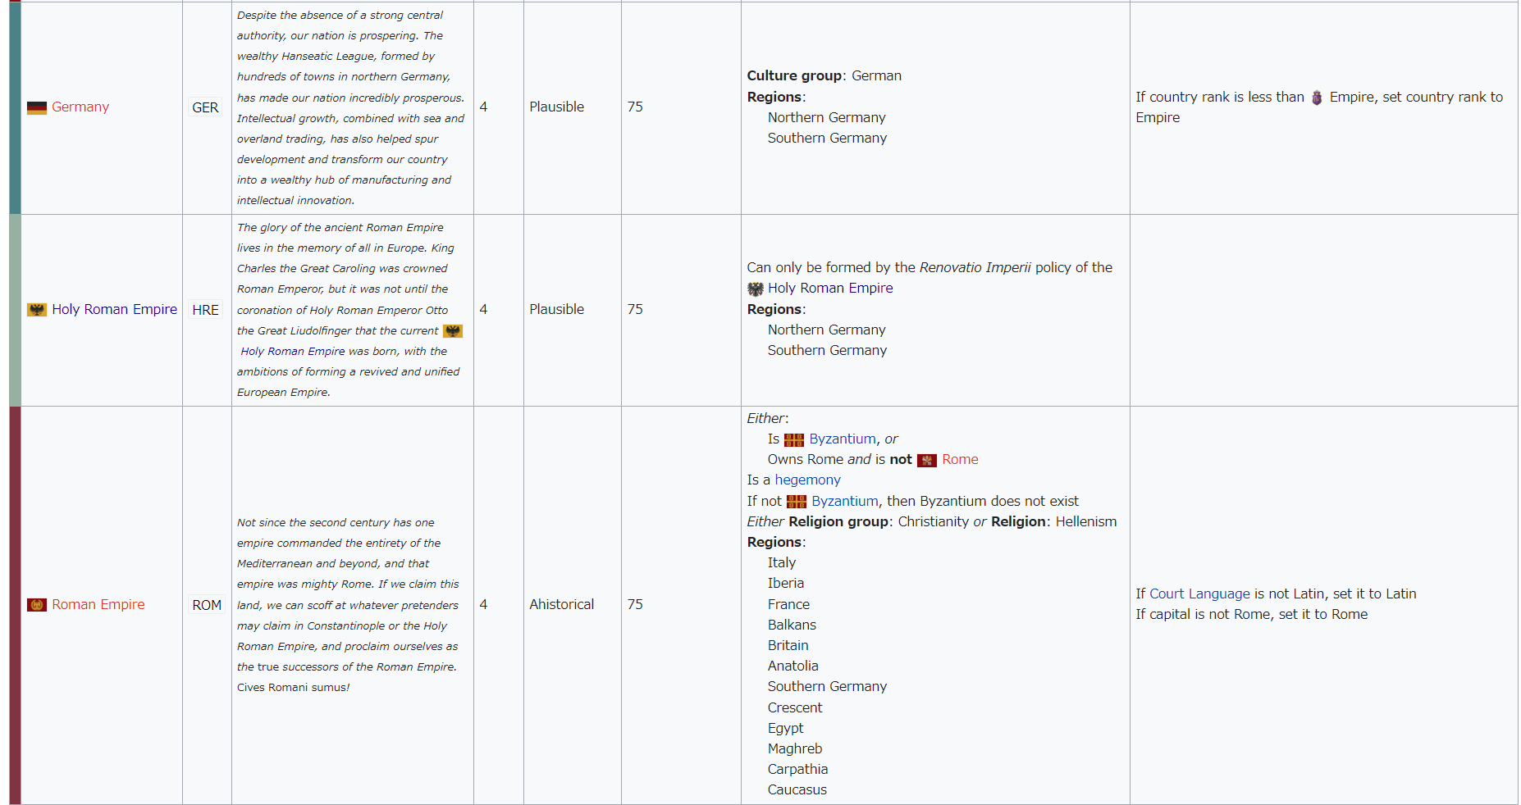Click the 'Iberia' region entry
Screen dimensions: 1521x805
point(786,583)
